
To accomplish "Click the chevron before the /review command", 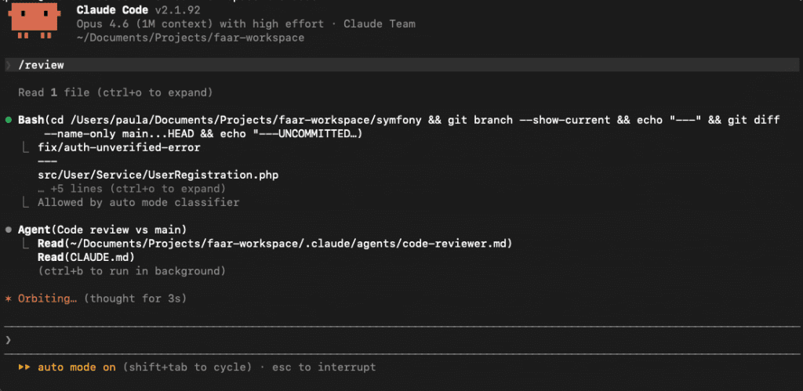I will [8, 65].
